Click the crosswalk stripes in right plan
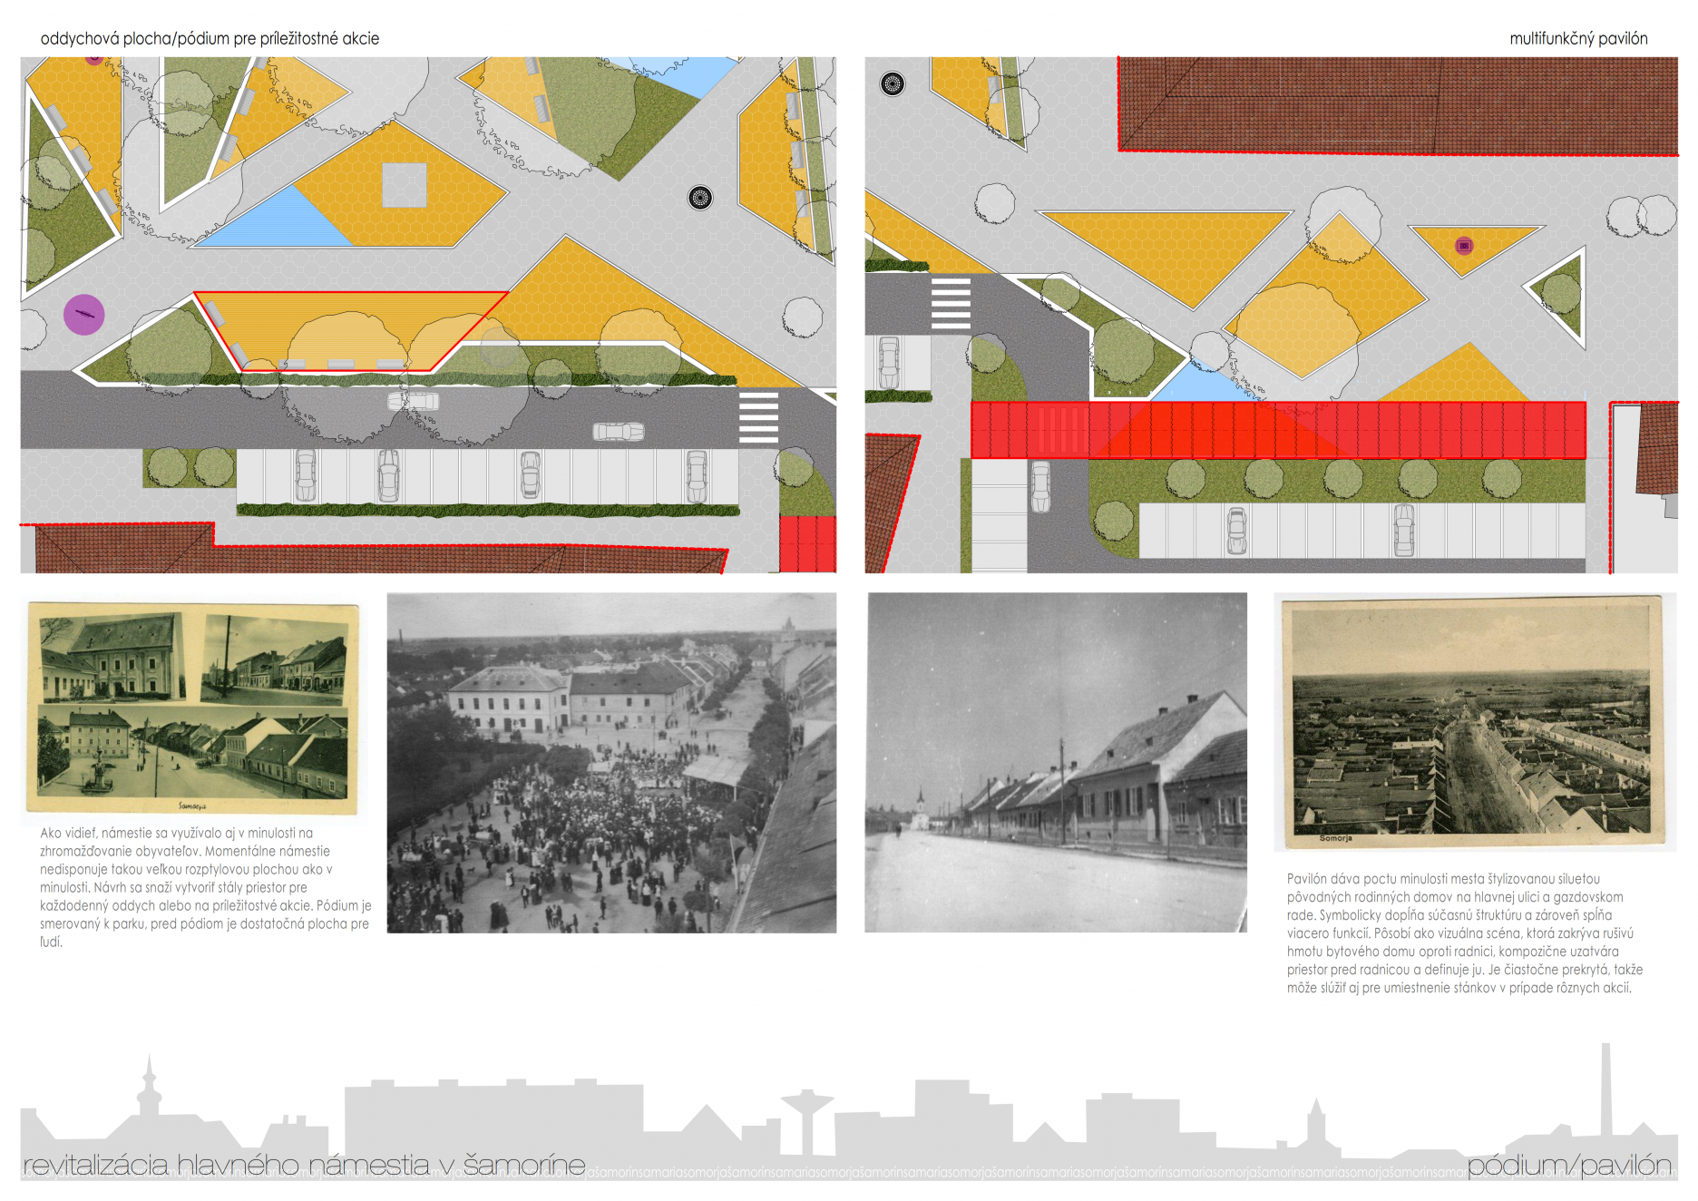The width and height of the screenshot is (1698, 1201). click(x=951, y=304)
